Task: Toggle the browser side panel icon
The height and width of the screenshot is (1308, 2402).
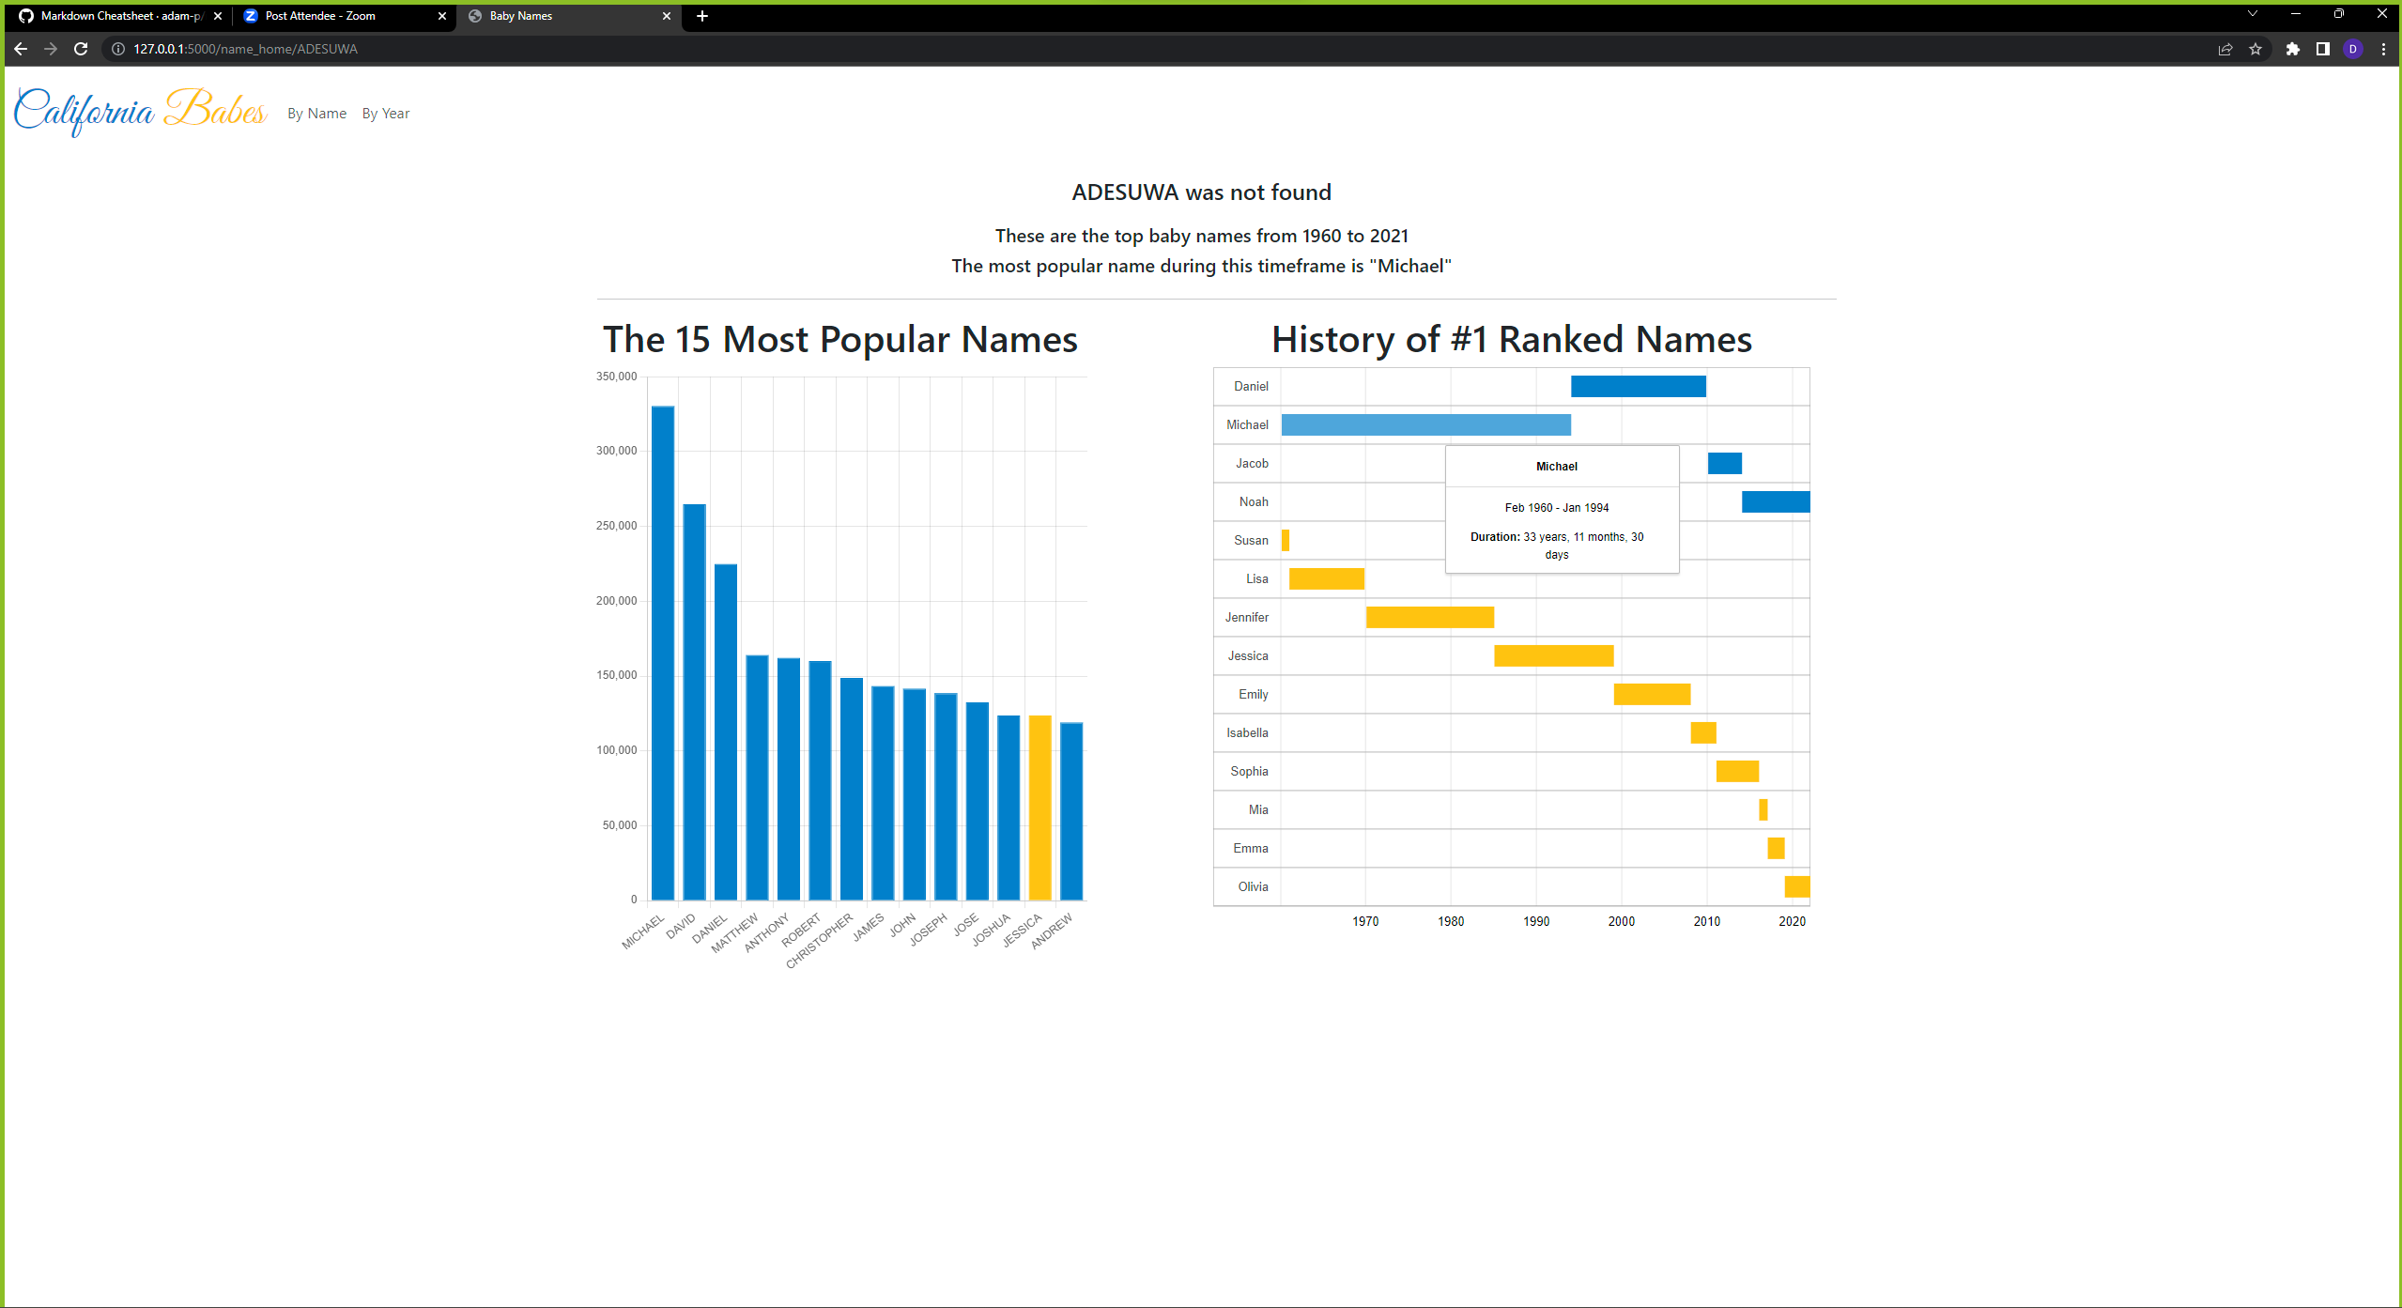Action: (x=2322, y=49)
